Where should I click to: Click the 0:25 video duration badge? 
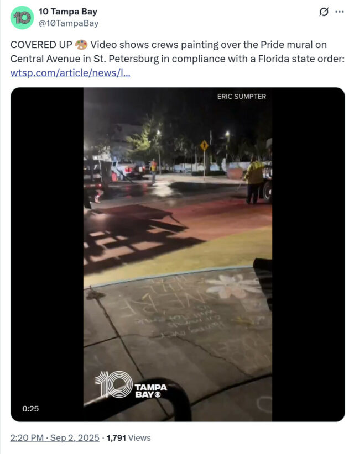(x=30, y=409)
